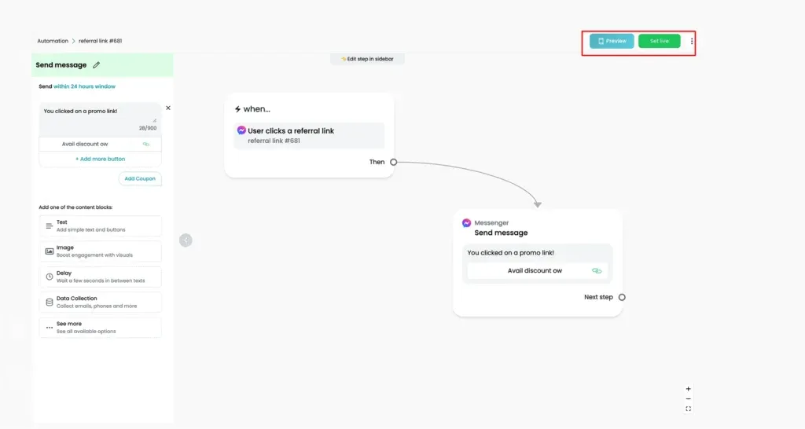Click the Preview button
The height and width of the screenshot is (429, 805).
coord(612,41)
